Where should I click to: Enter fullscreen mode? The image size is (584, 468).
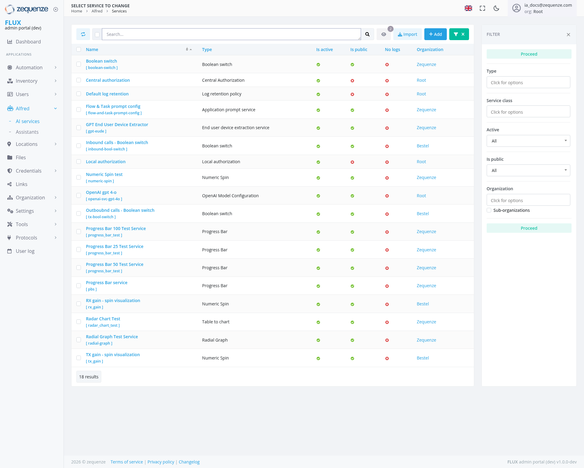(482, 8)
